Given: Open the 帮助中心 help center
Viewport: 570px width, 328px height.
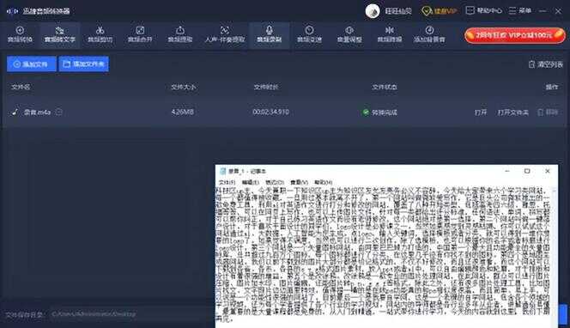Looking at the screenshot, I should coord(483,10).
